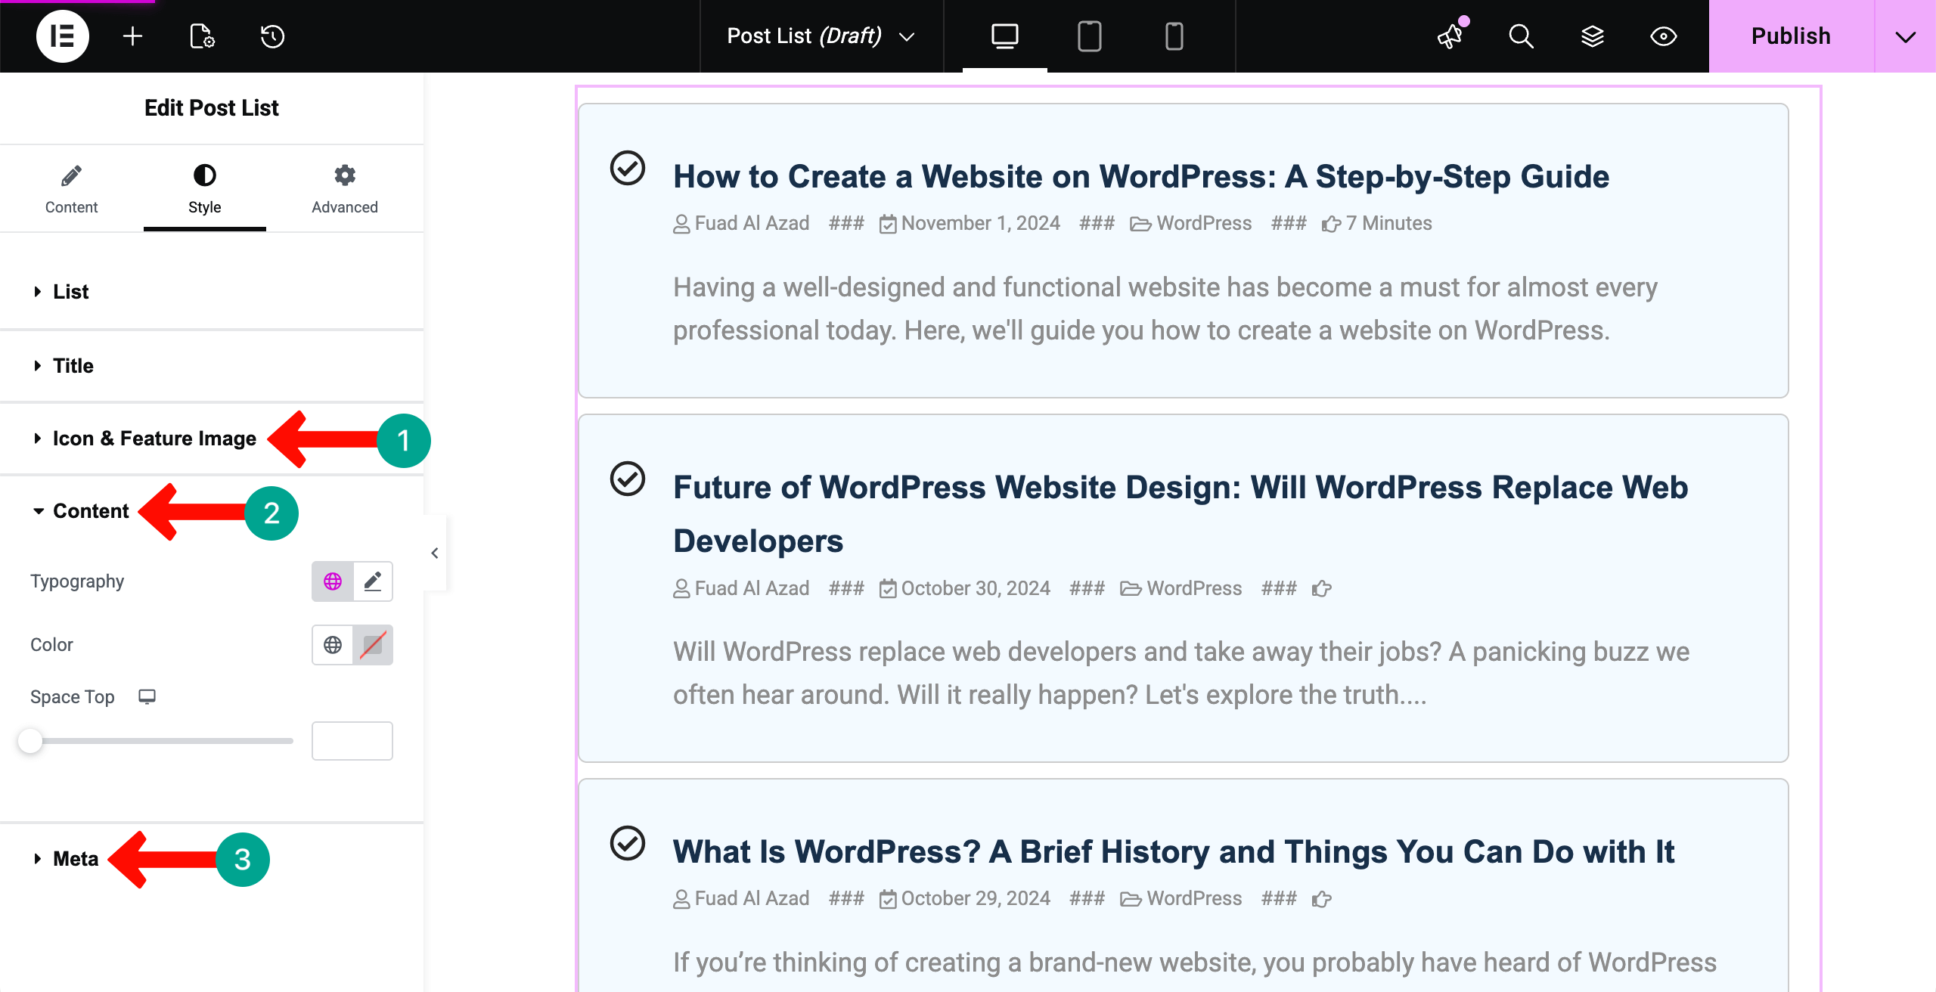The width and height of the screenshot is (1936, 992).
Task: Expand the Icon & Feature Image section
Action: [x=154, y=439]
